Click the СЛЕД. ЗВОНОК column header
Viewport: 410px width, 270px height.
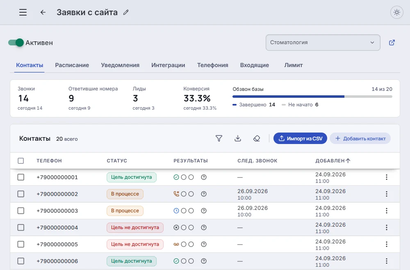point(257,161)
